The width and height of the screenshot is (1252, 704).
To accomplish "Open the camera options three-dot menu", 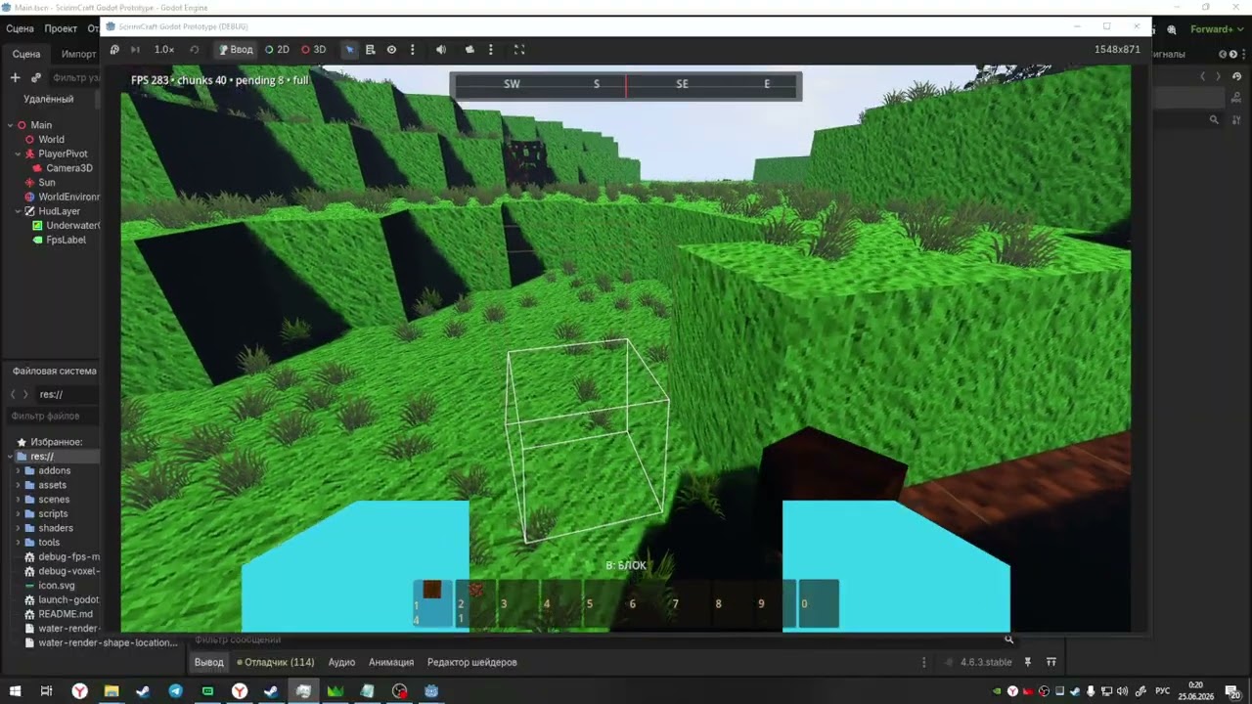I will point(491,49).
